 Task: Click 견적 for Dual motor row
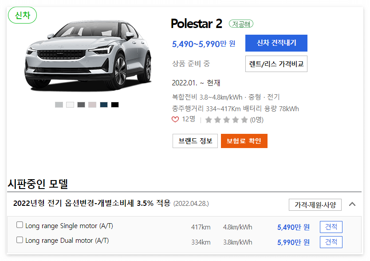pos(331,242)
